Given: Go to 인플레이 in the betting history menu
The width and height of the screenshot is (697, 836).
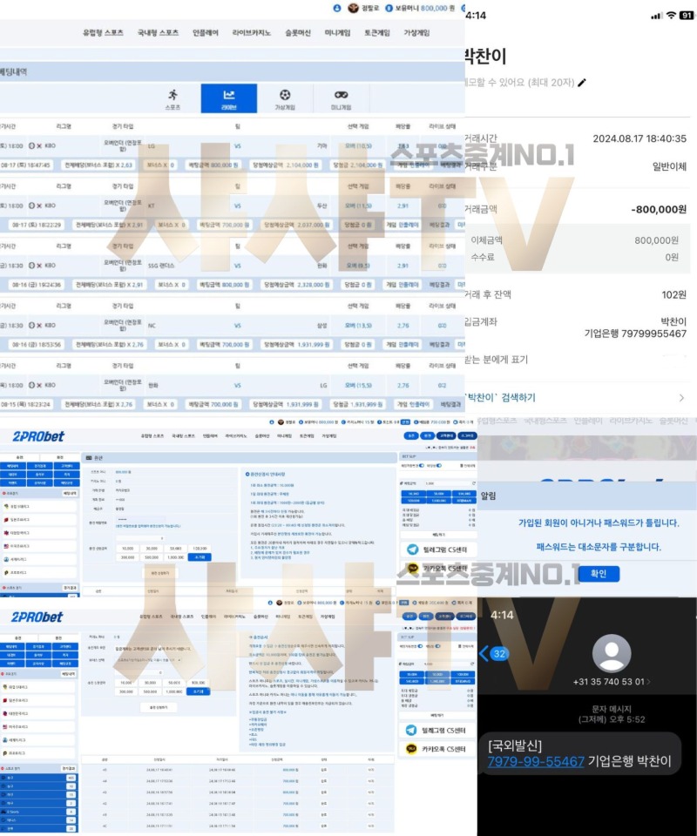Looking at the screenshot, I should click(206, 32).
